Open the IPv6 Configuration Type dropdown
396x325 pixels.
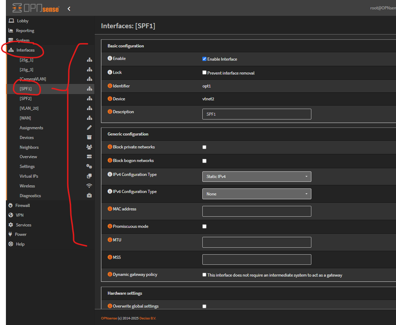click(257, 194)
